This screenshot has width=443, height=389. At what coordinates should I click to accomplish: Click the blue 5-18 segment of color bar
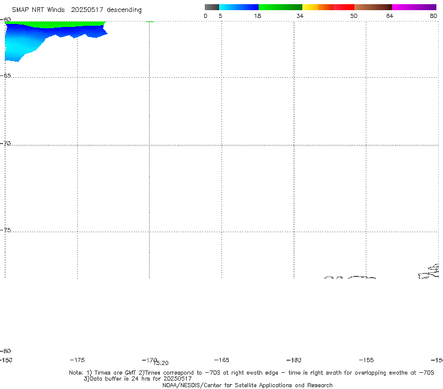coord(239,7)
